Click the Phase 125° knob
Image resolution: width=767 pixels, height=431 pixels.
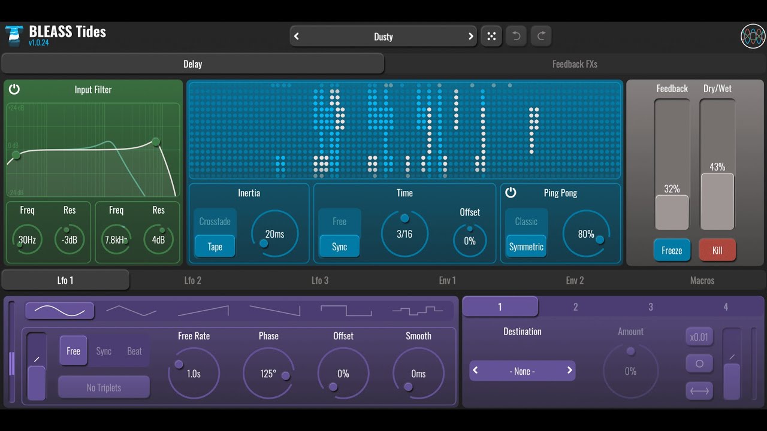[268, 374]
